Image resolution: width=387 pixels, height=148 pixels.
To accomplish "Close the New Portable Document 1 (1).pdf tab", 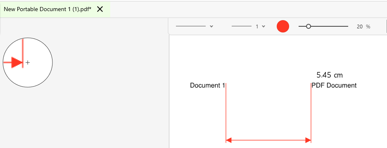I will pos(100,9).
